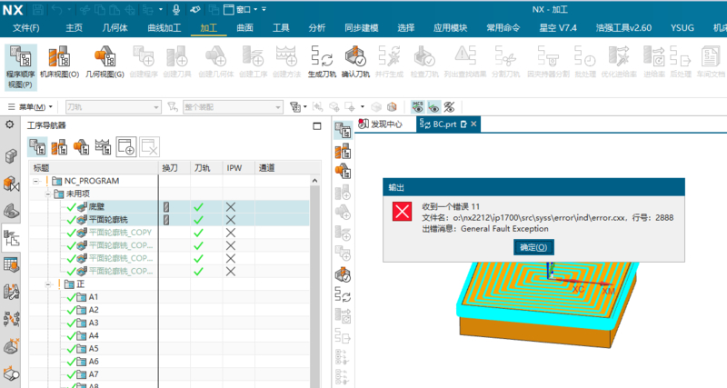
Task: Click Verify Tool Path (确认刀轨) icon
Action: pos(355,62)
